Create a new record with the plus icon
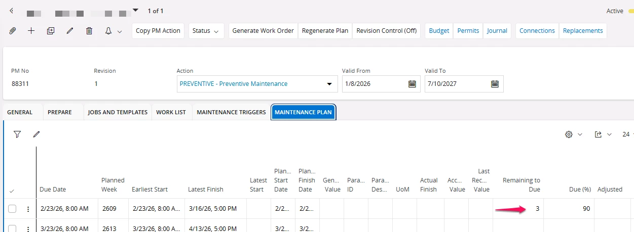This screenshot has width=634, height=232. tap(31, 31)
